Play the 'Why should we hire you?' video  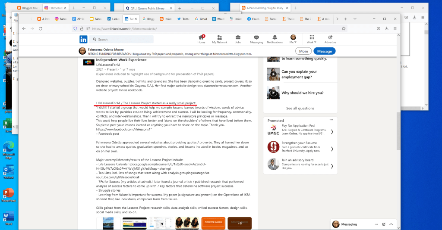point(273,93)
